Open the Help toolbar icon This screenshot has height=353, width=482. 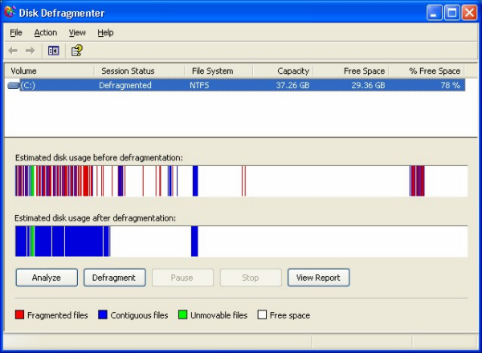pyautogui.click(x=77, y=51)
